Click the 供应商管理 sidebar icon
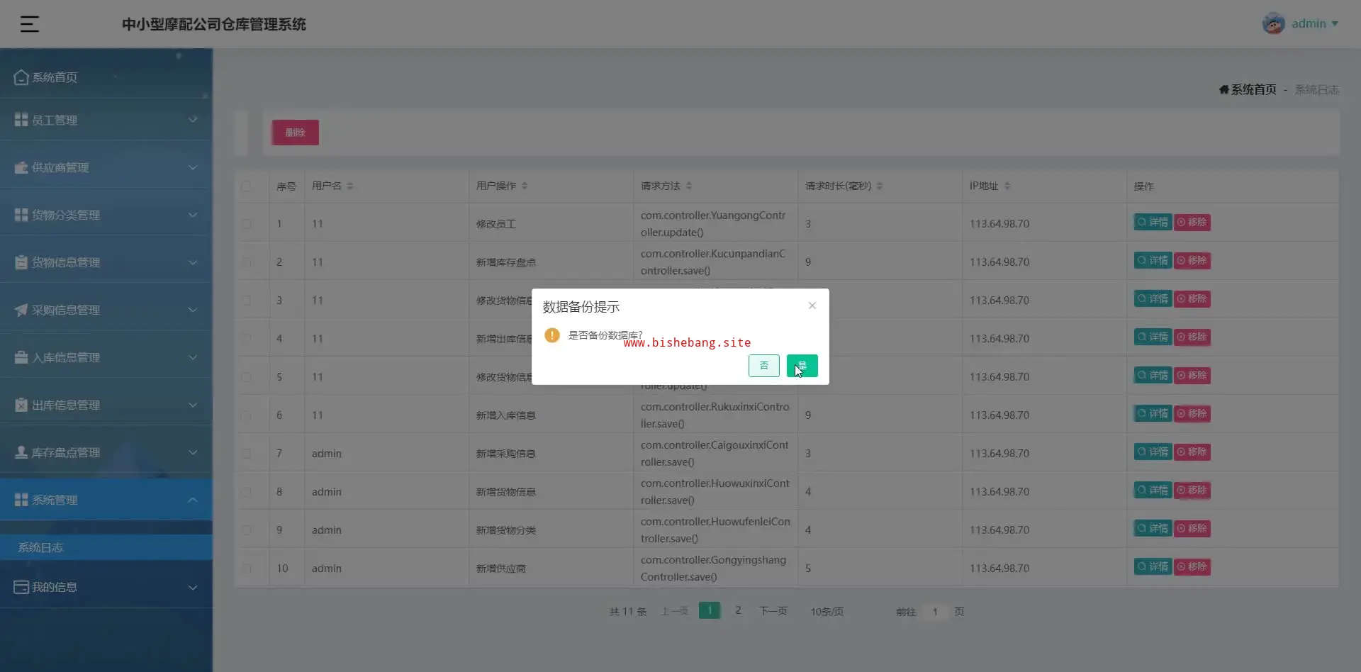 [x=21, y=167]
